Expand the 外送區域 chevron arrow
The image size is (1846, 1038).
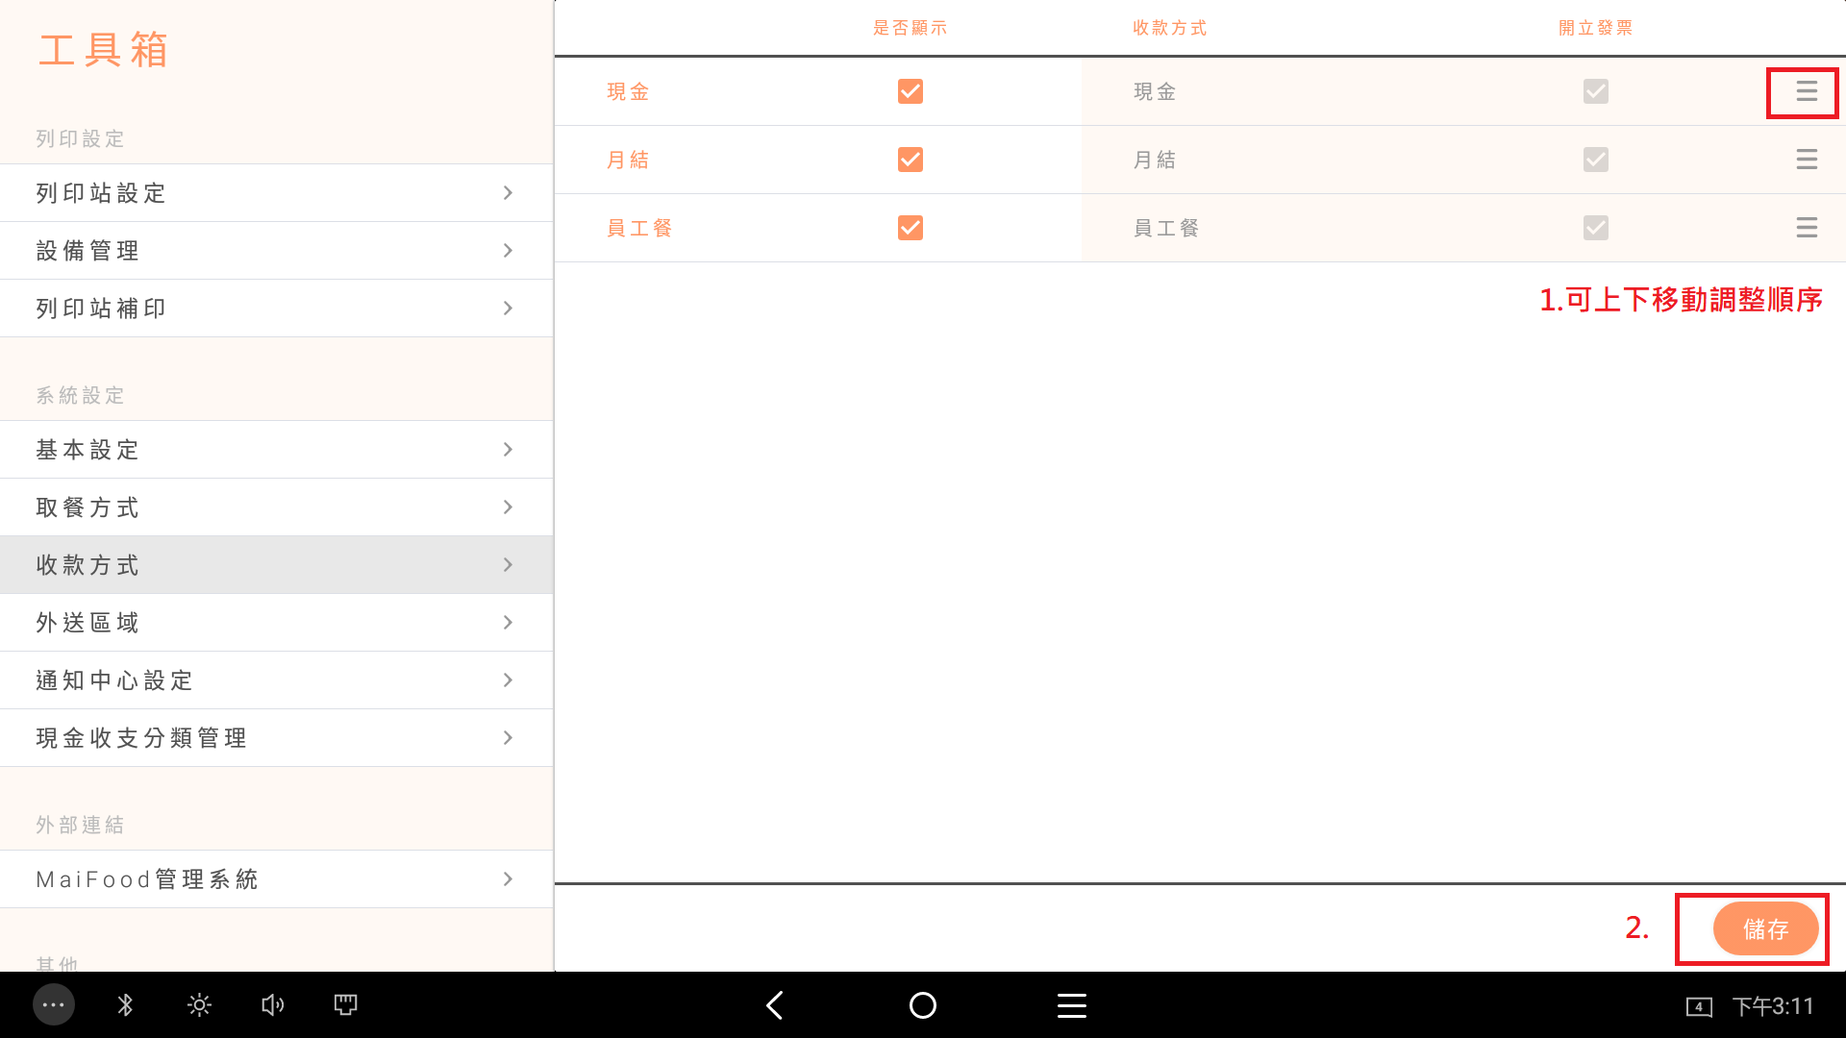click(x=508, y=623)
